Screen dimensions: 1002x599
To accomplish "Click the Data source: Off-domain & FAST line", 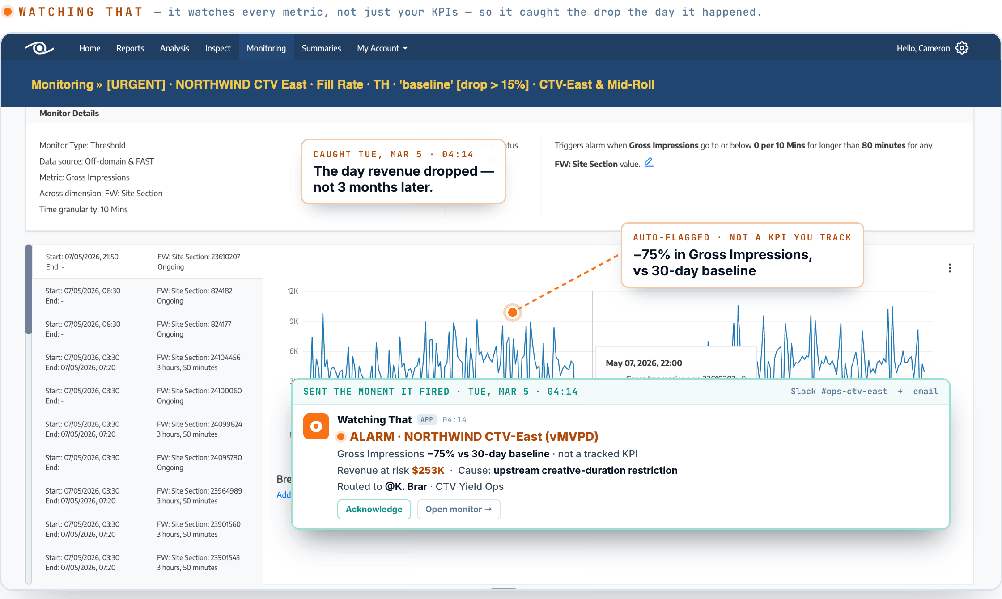I will [x=97, y=161].
